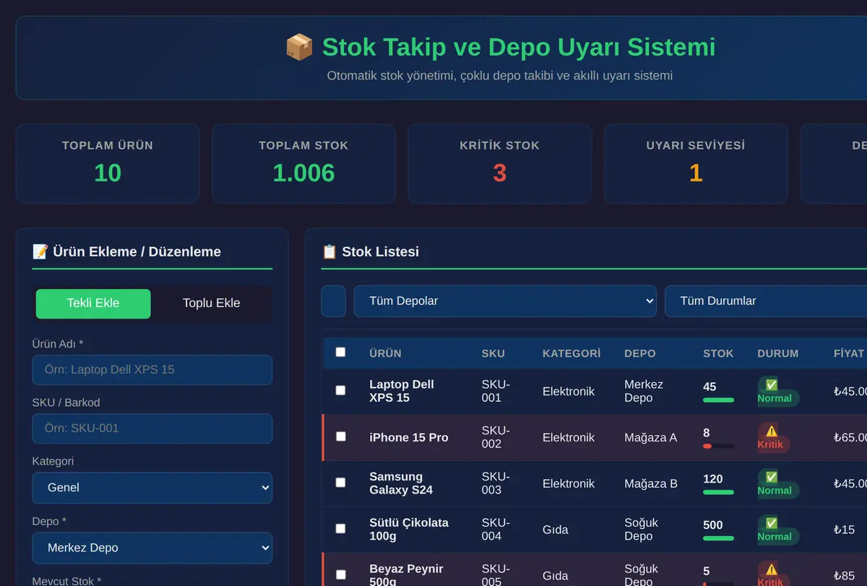Click the Sütlü Çikolata 100g product name
Viewport: 867px width, 586px height.
[409, 530]
